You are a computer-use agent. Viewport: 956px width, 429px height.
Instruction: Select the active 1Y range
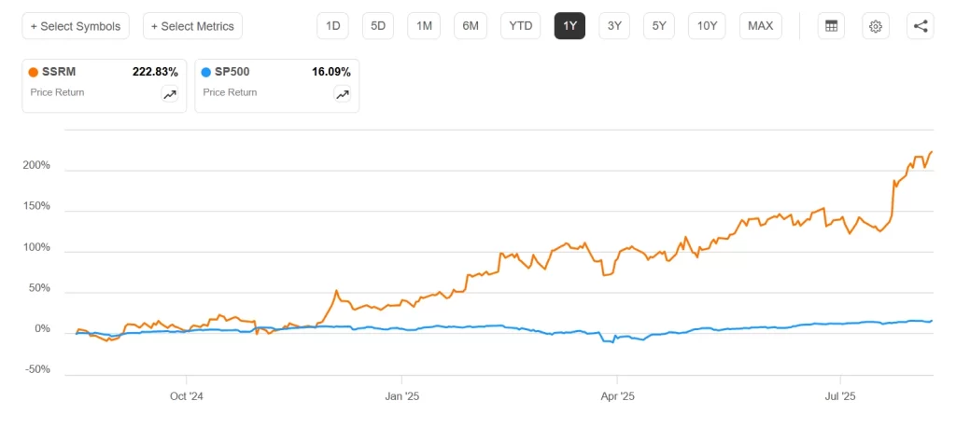click(569, 26)
